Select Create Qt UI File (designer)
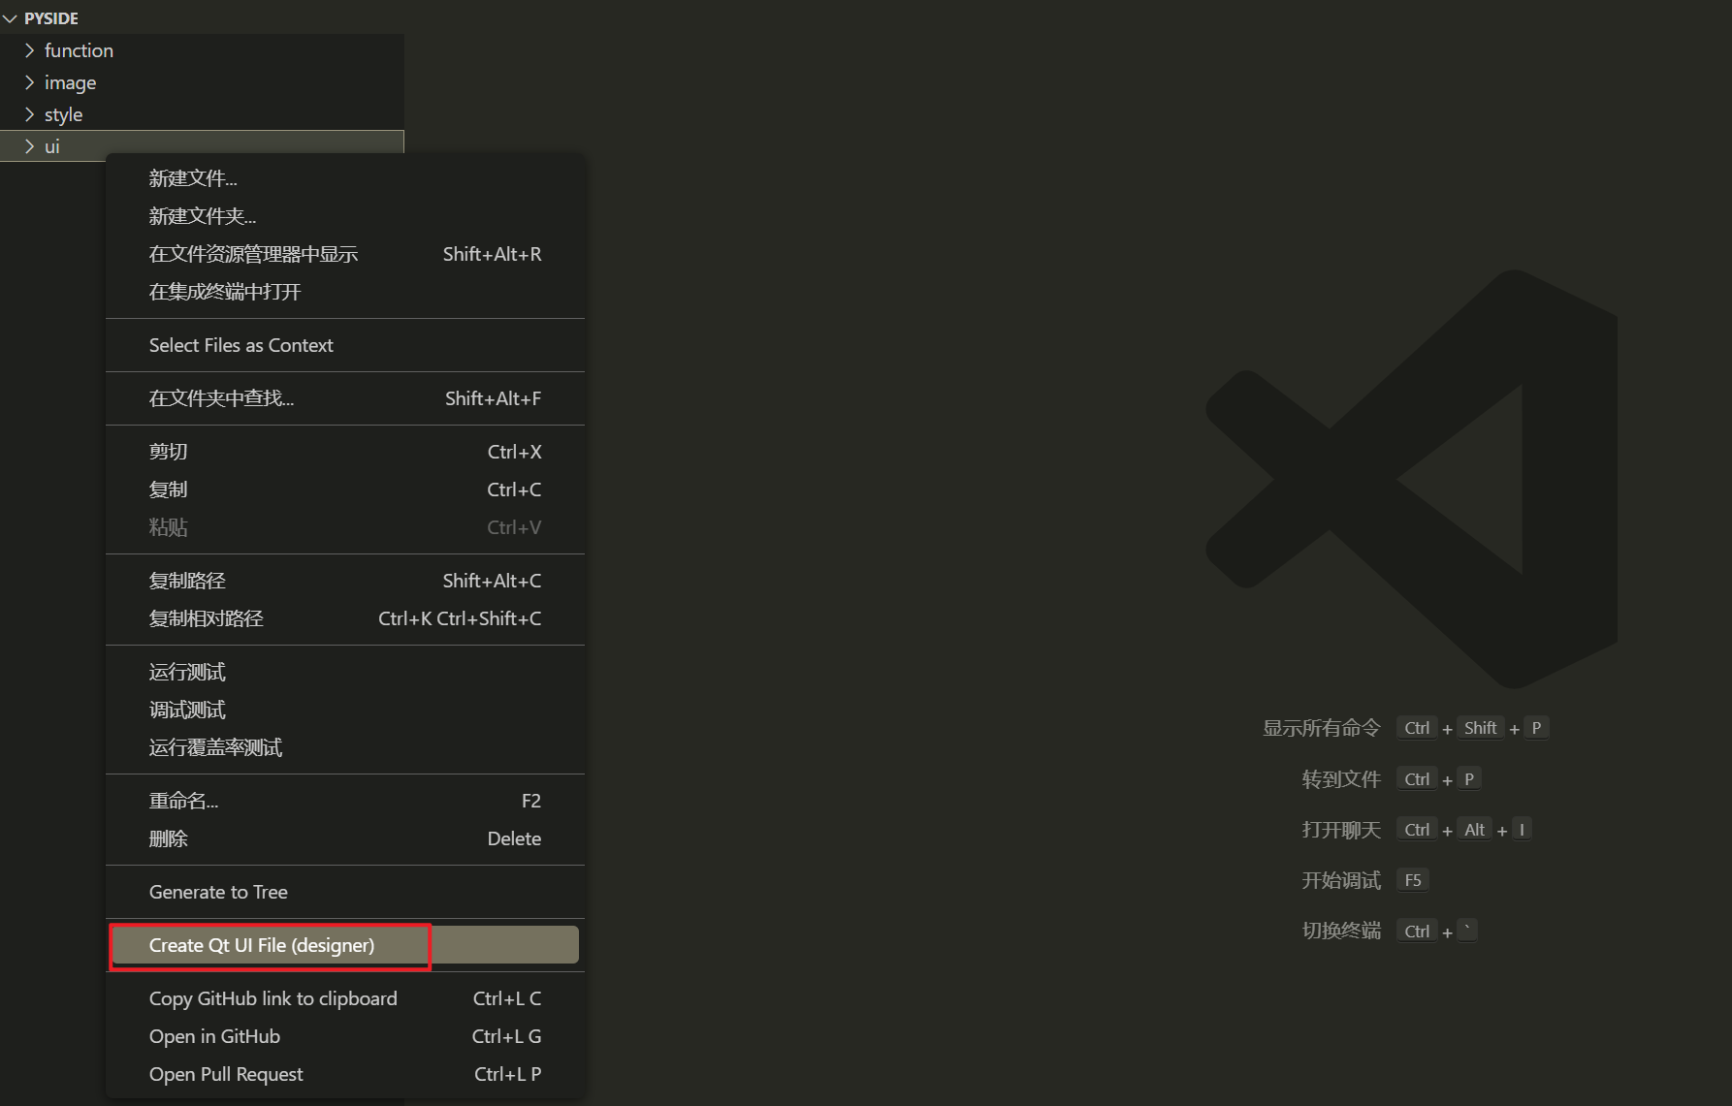The image size is (1732, 1106). click(262, 945)
